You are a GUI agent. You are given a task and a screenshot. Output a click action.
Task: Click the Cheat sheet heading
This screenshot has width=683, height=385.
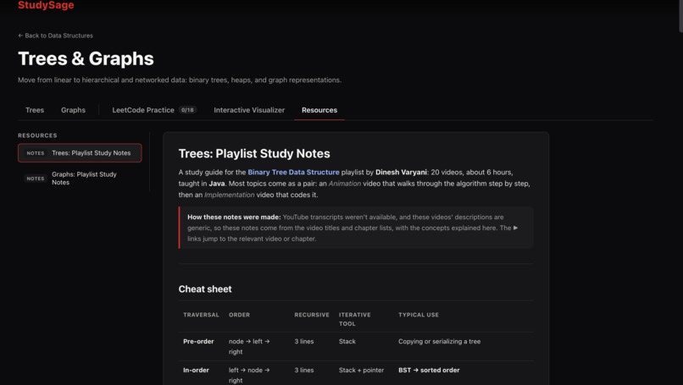(205, 289)
